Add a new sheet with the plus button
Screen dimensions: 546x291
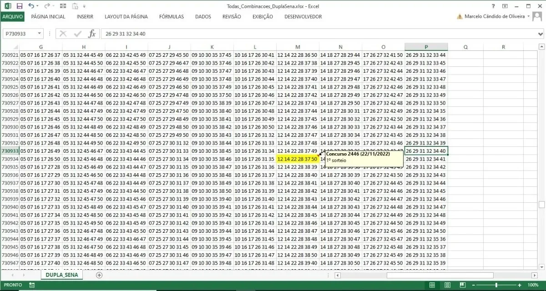(99, 275)
